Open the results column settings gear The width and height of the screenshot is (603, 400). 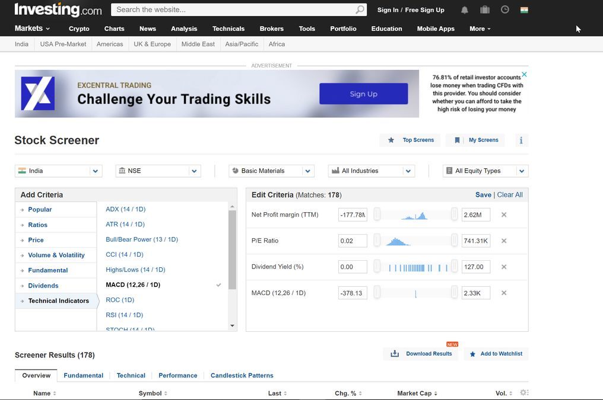[523, 393]
